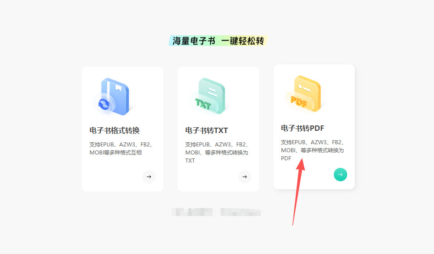Click description ending in '等多种格式转换为 PDF'
434x254 pixels.
coord(313,150)
